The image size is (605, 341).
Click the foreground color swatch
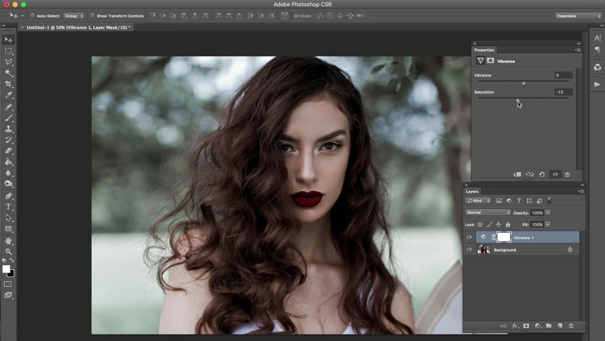click(6, 269)
